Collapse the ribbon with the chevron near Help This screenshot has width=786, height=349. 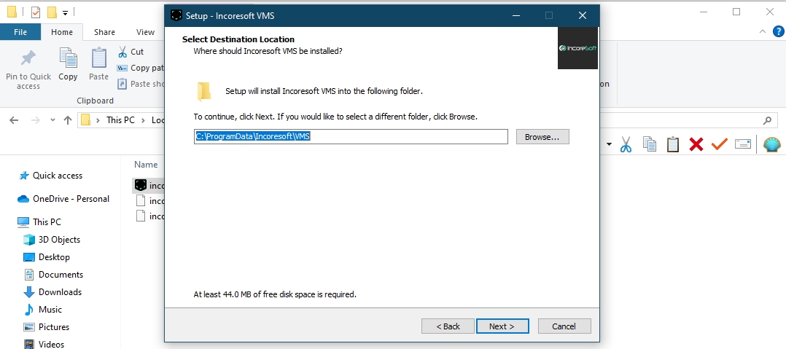tap(763, 31)
